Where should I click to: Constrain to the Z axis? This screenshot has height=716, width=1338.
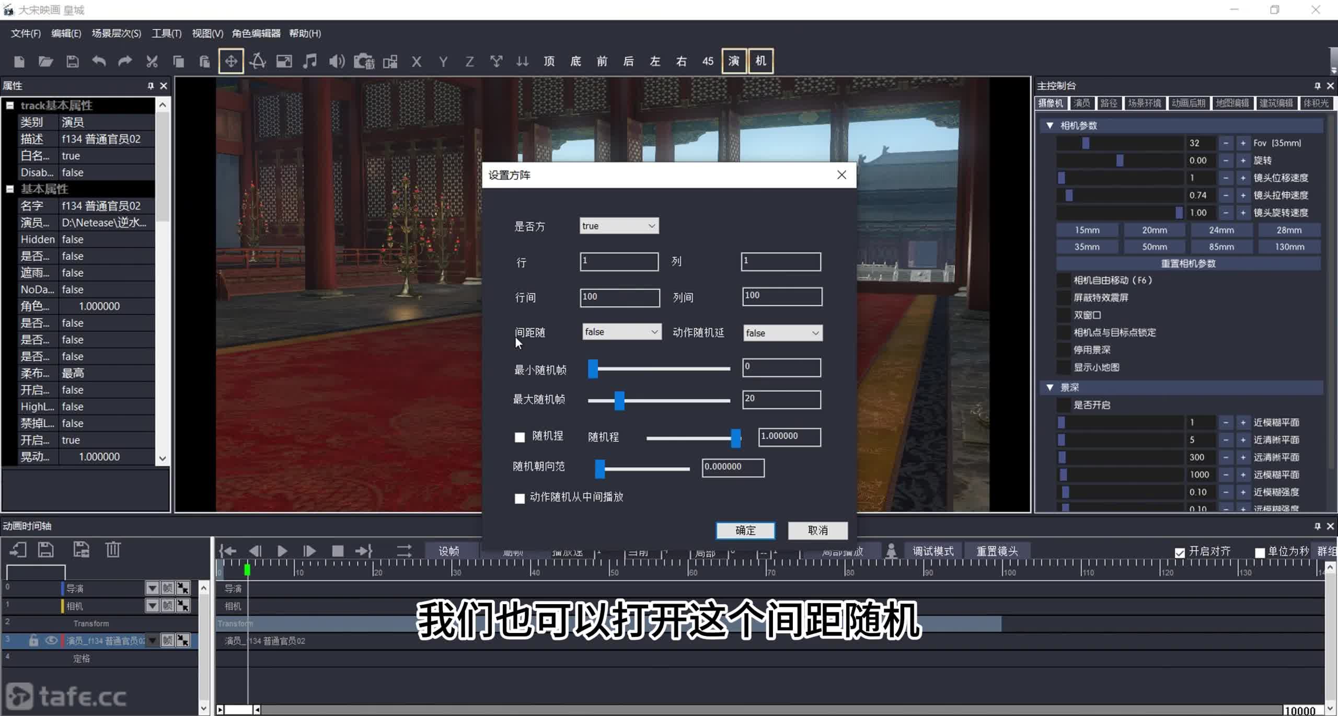coord(469,62)
